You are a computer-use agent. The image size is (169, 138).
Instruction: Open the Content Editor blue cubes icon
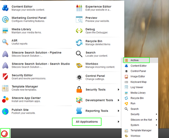(x=5, y=8)
